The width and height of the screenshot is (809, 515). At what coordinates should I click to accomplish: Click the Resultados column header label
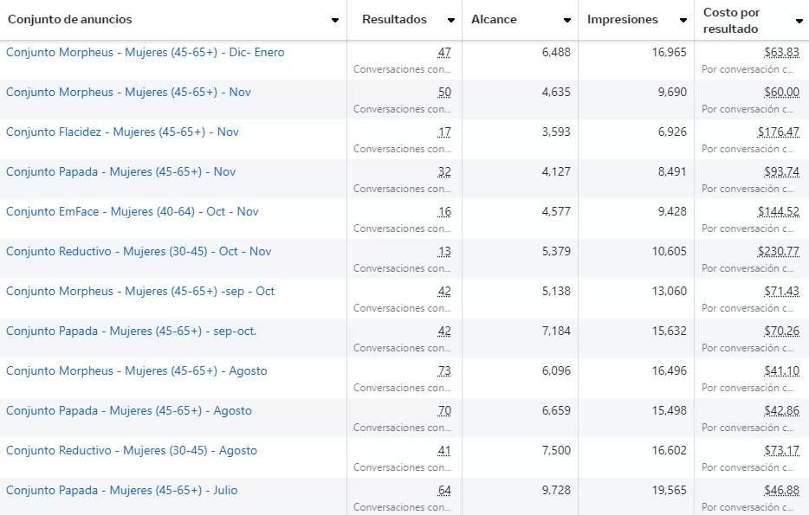click(394, 20)
